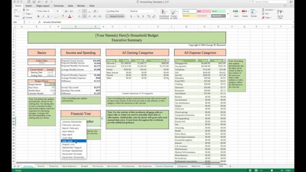Select January-December in the dropdown list
Image resolution: width=306 pixels, height=172 pixels.
[x=74, y=122]
